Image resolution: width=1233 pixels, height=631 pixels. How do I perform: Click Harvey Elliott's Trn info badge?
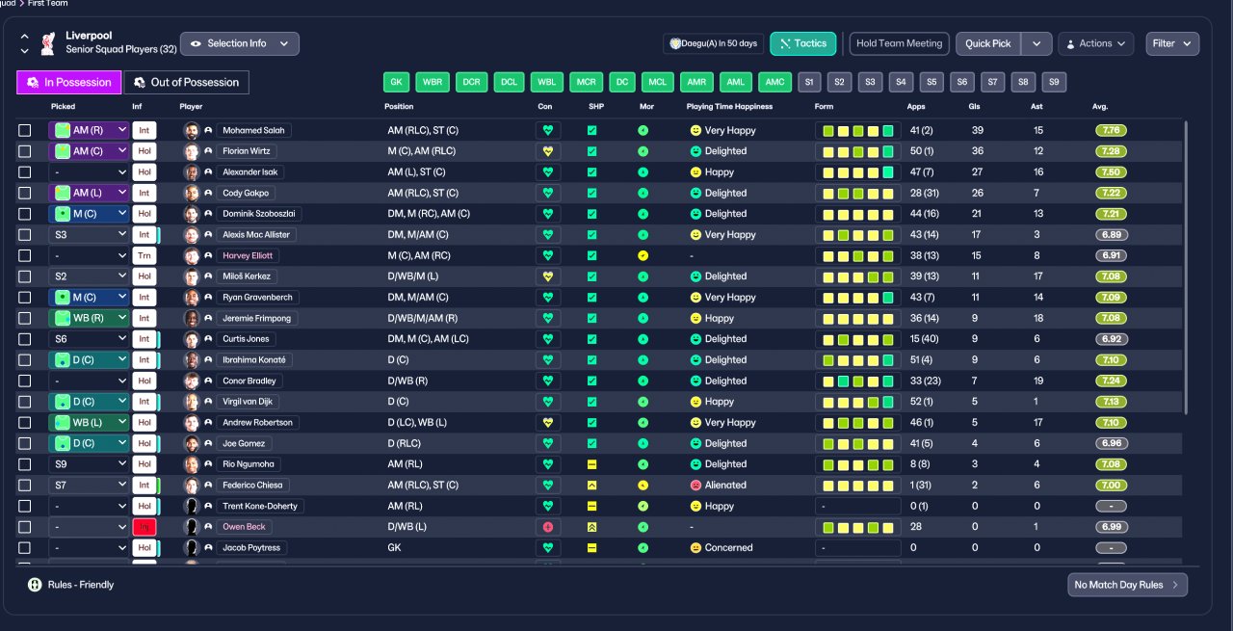[144, 255]
